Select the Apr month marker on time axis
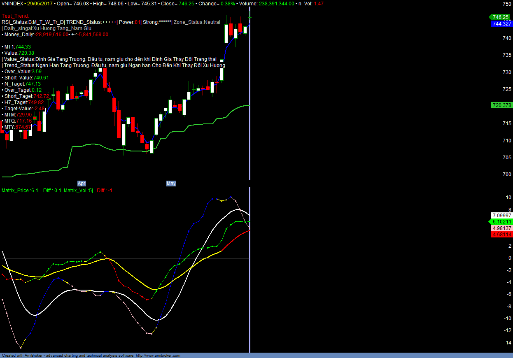Viewport: 513px width, 358px height. (82, 184)
